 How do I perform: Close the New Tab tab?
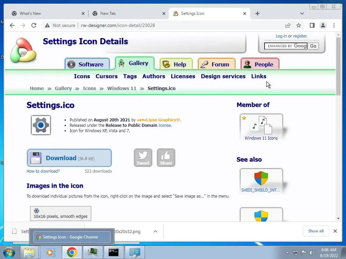click(164, 13)
